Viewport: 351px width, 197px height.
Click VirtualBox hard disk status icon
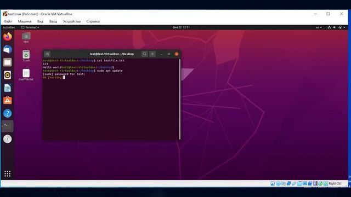273,183
